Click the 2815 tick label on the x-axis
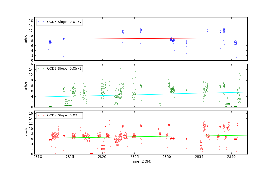This screenshot has height=171, width=275. [70, 157]
